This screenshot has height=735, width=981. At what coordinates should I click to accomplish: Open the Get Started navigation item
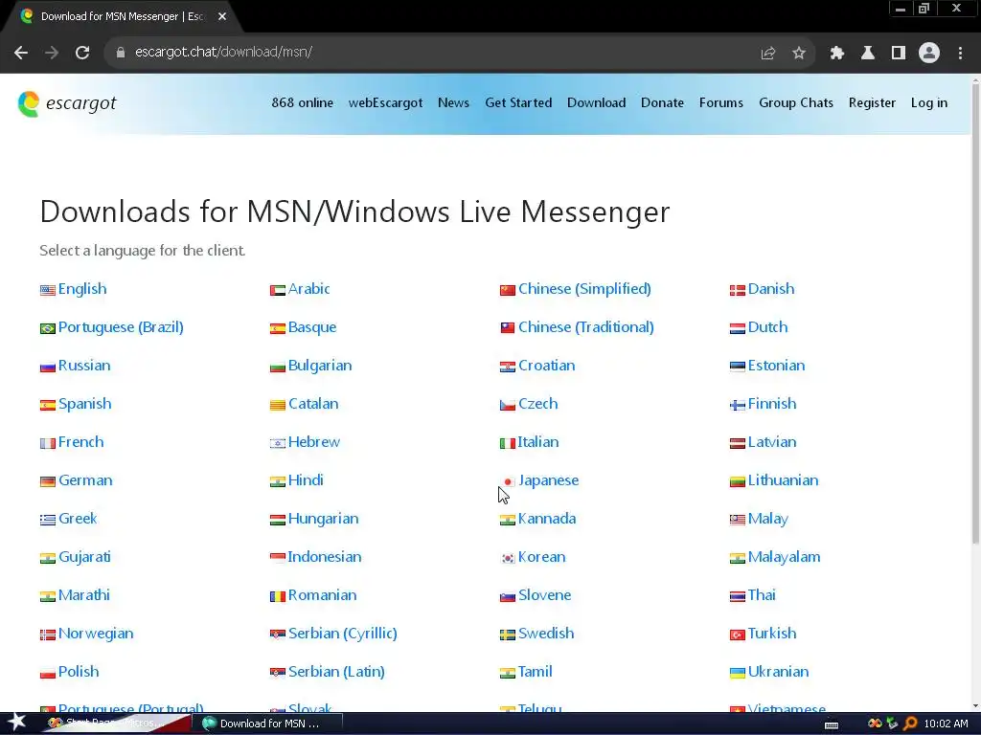[x=518, y=102]
